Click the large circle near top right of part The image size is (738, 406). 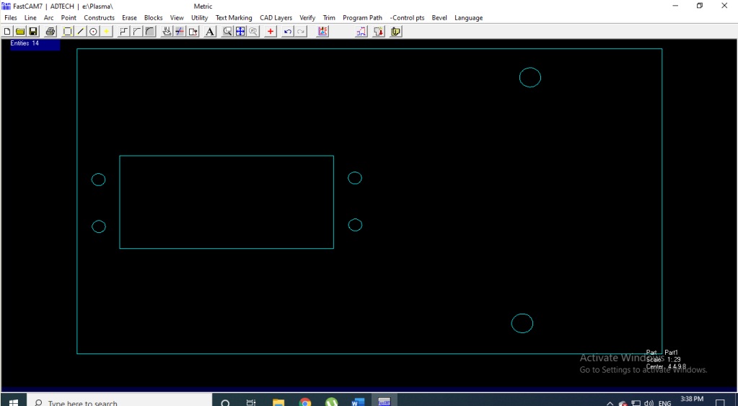point(530,78)
